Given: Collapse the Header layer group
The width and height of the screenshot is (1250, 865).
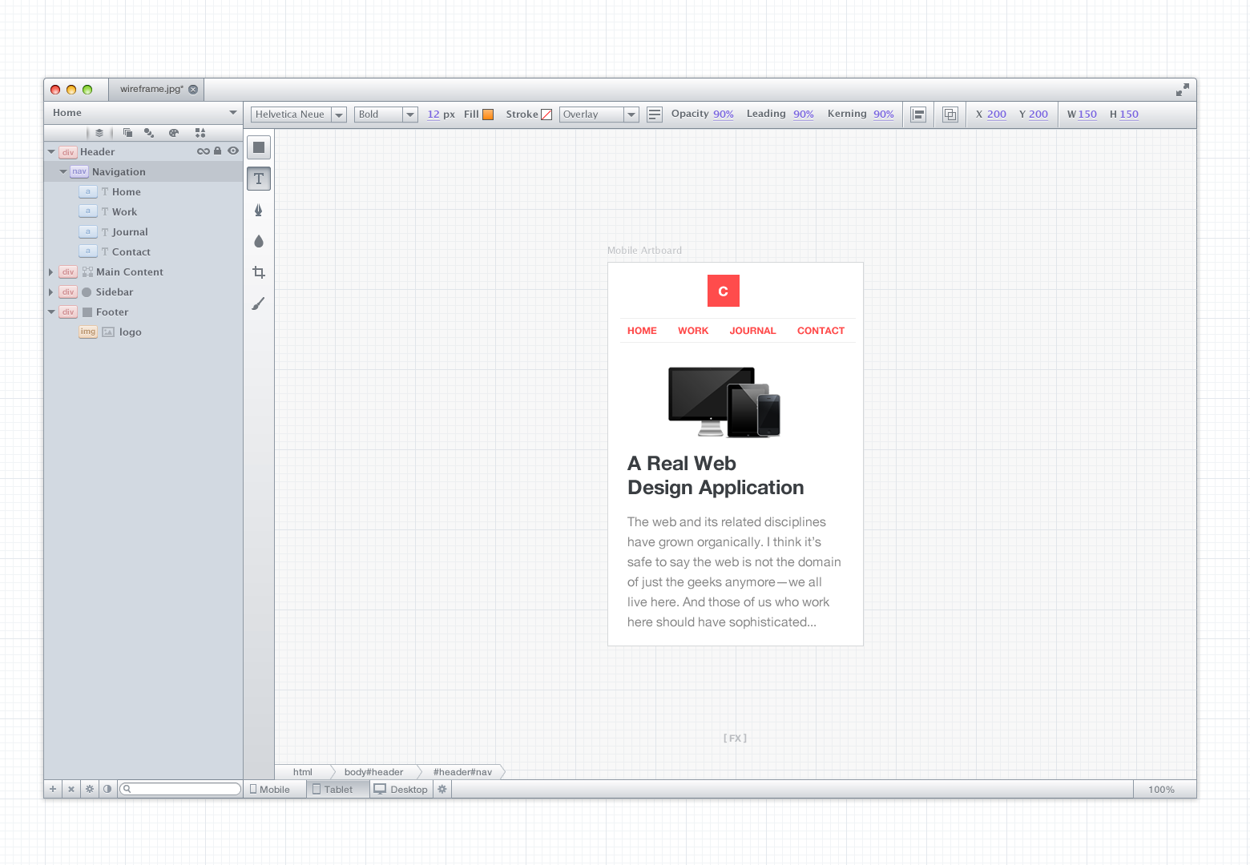Looking at the screenshot, I should (51, 151).
